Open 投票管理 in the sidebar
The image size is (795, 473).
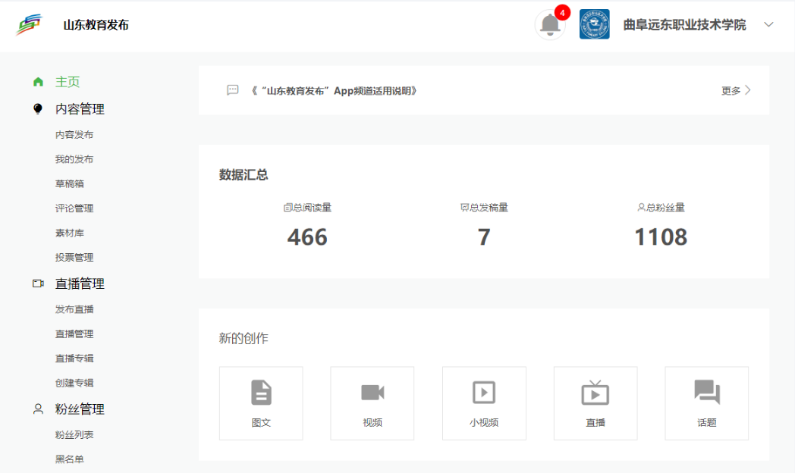point(74,258)
